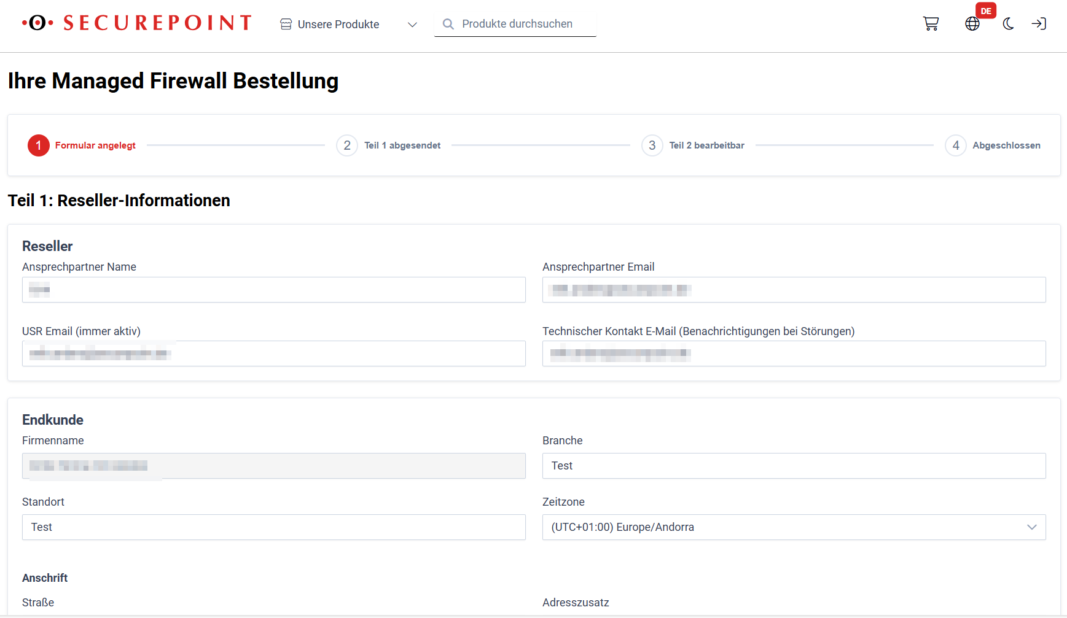Select step 2 Teil 1 abgesendet
1067x618 pixels.
[347, 145]
